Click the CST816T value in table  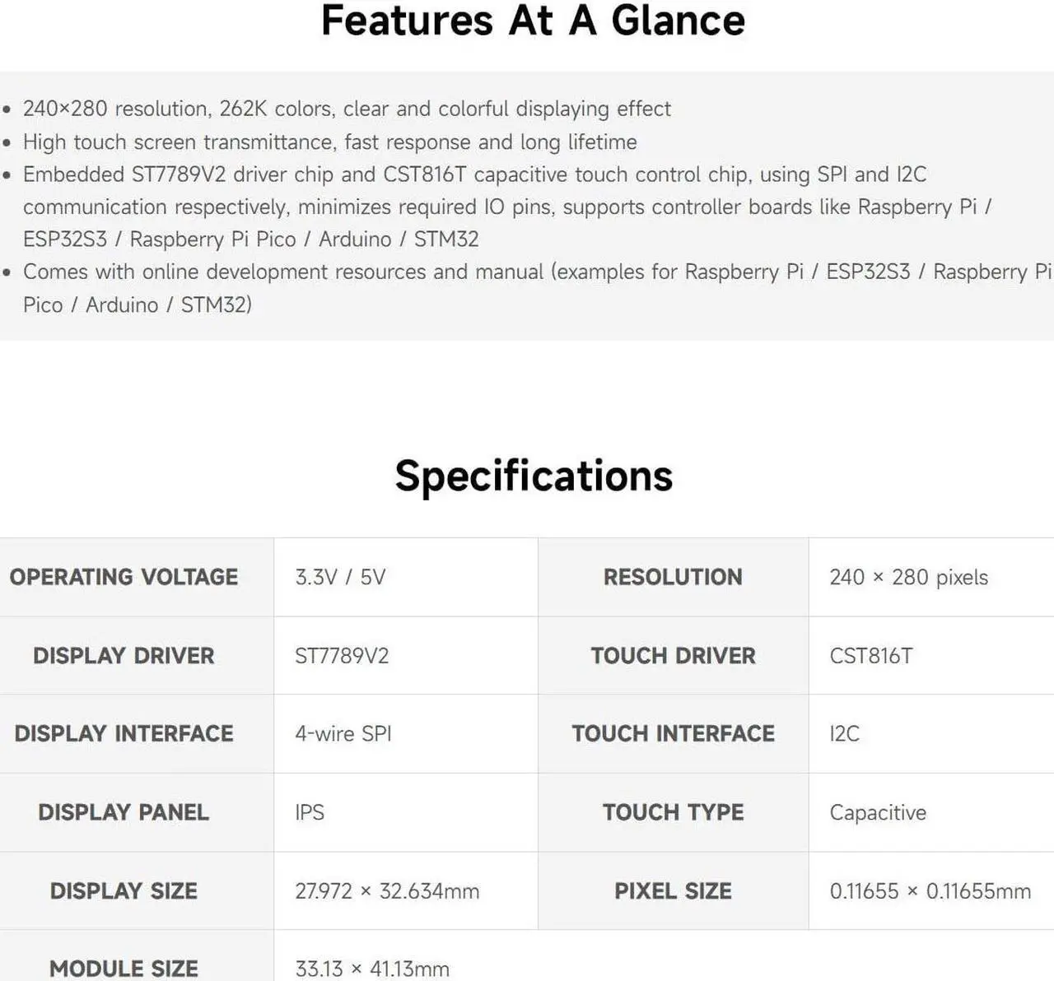pos(871,656)
